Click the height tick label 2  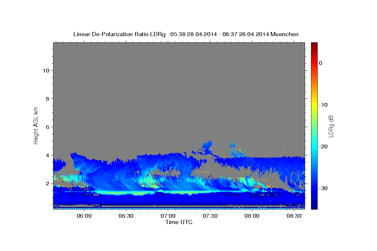[48, 183]
